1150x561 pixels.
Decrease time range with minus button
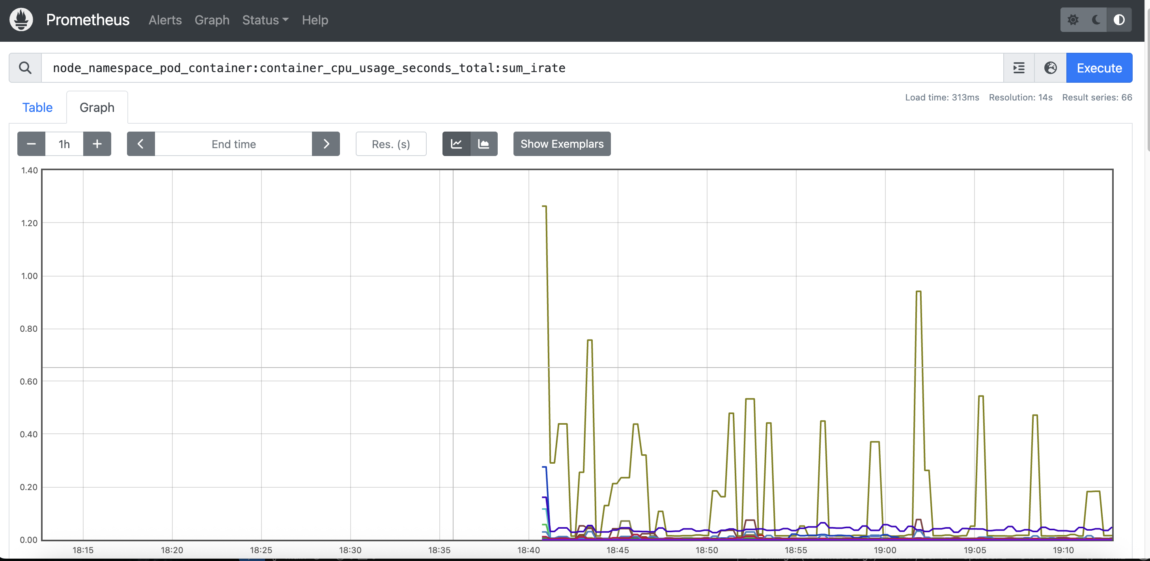[x=31, y=143]
